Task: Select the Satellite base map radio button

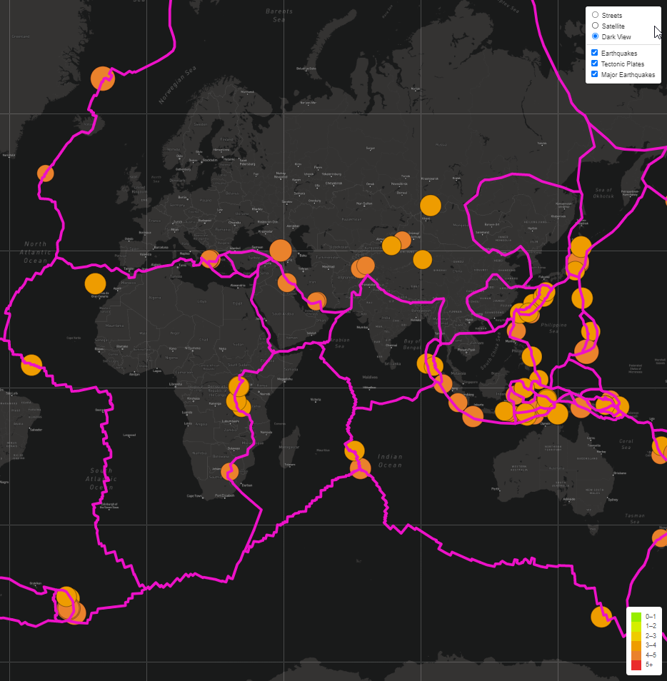Action: pyautogui.click(x=596, y=26)
